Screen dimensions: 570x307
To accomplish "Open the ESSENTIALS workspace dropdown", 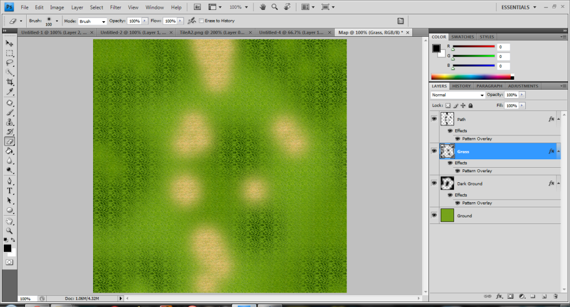I will tap(518, 7).
